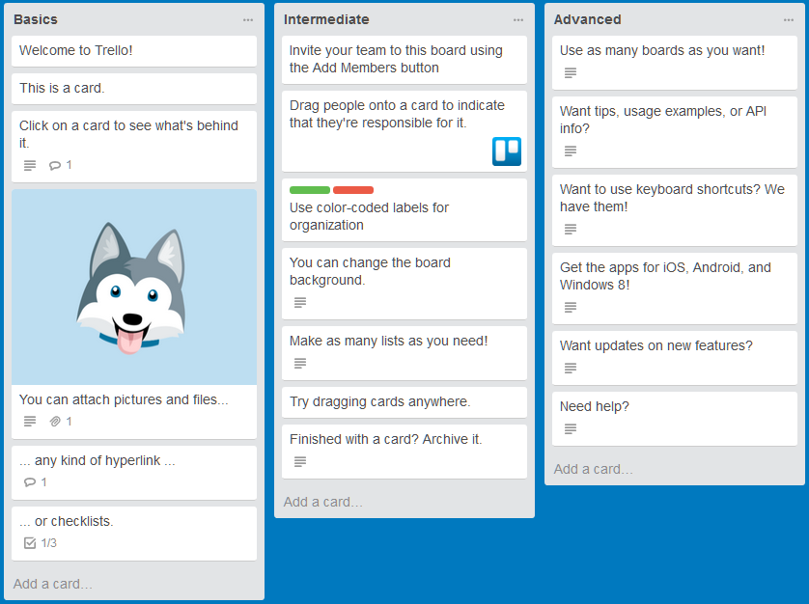
Task: Click the checklist 1/3 badge icon
Action: tap(30, 543)
